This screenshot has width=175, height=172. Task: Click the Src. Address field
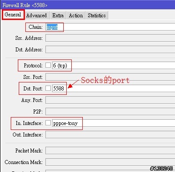coord(110,38)
